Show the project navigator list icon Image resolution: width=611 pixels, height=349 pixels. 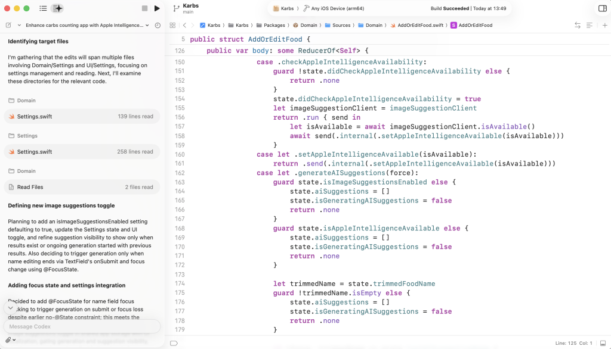[43, 8]
